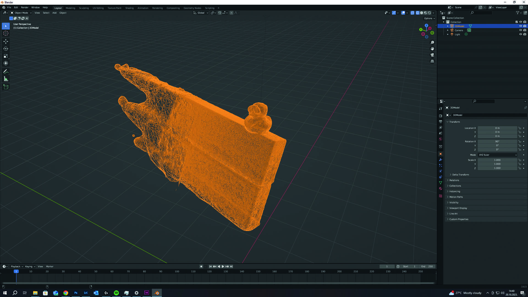This screenshot has width=528, height=297.
Task: Open the Render menu
Action: [x=24, y=7]
